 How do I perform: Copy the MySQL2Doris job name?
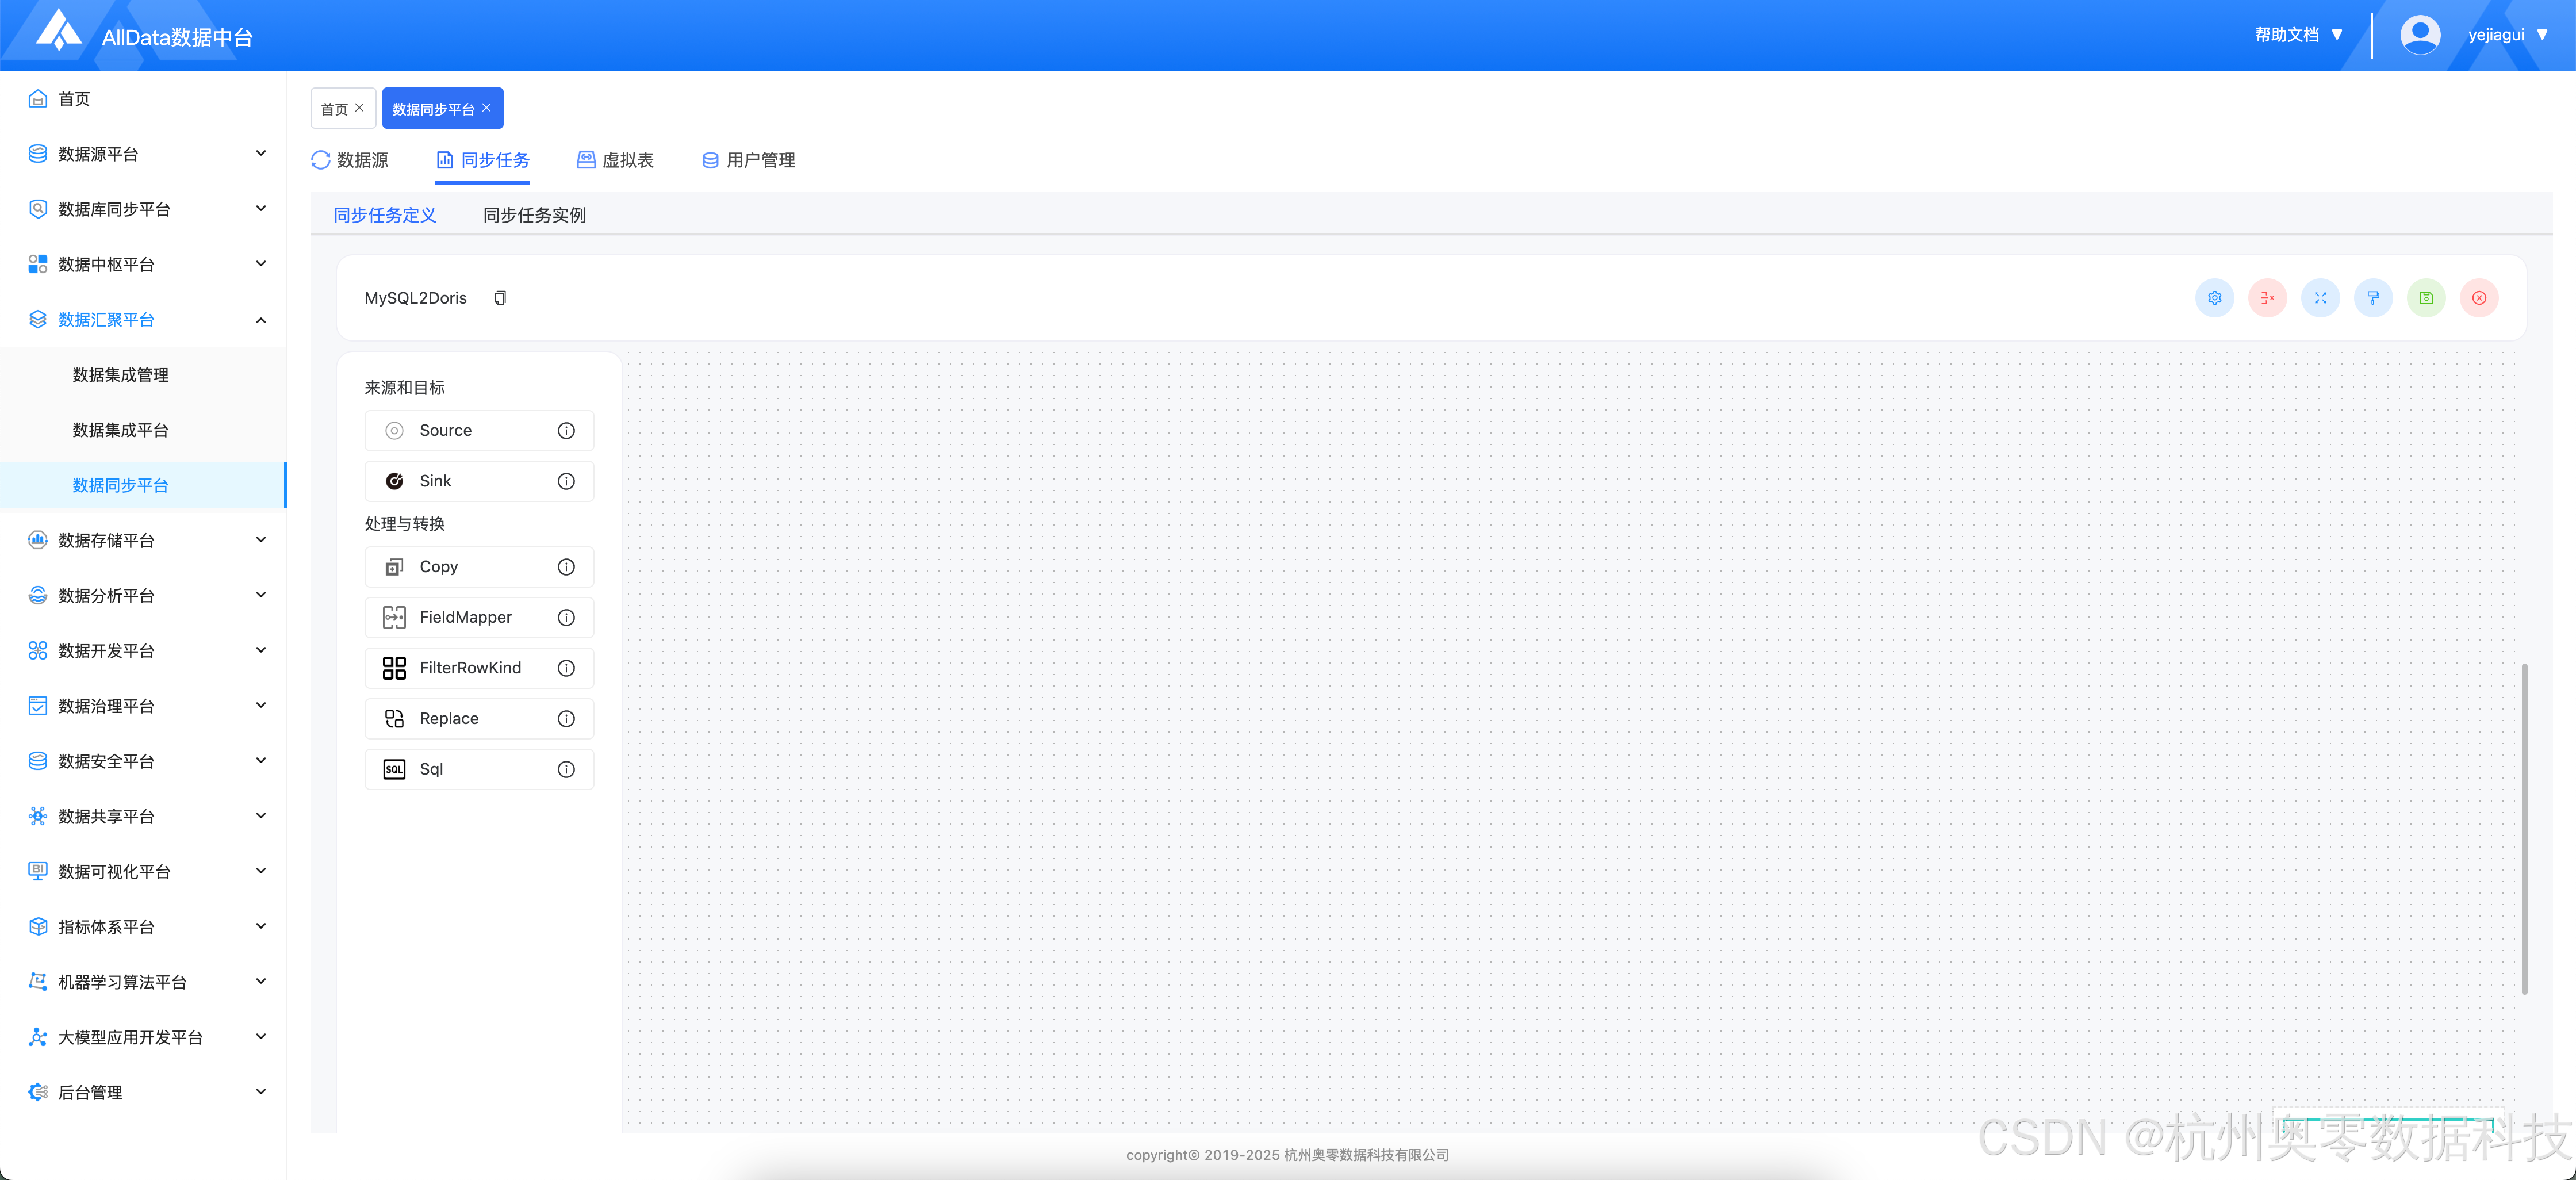(x=500, y=298)
